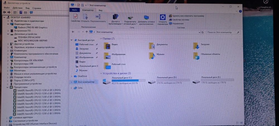
Task: Expand Аудиовходы и аудиовыходы node
Action: point(8,21)
